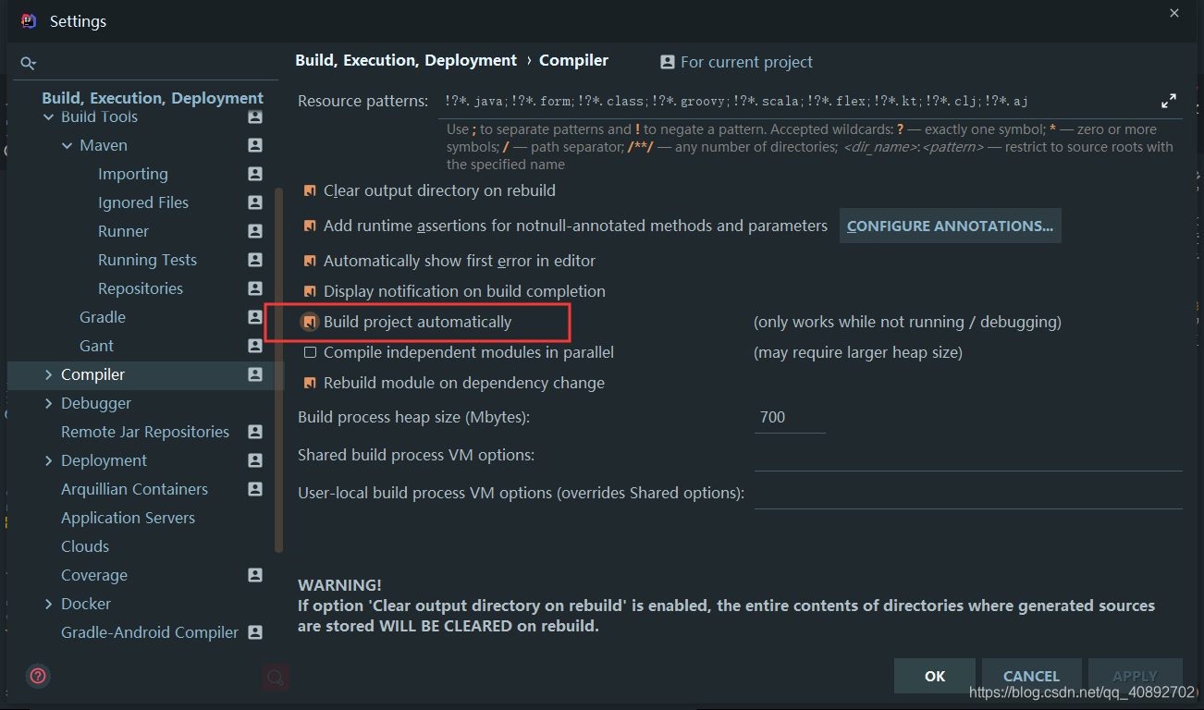Toggle Rebuild module on dependency change
The image size is (1204, 710).
click(311, 383)
